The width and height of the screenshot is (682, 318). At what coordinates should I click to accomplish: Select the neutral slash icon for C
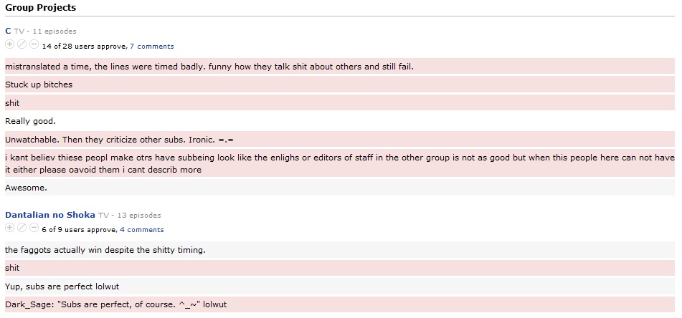point(22,44)
